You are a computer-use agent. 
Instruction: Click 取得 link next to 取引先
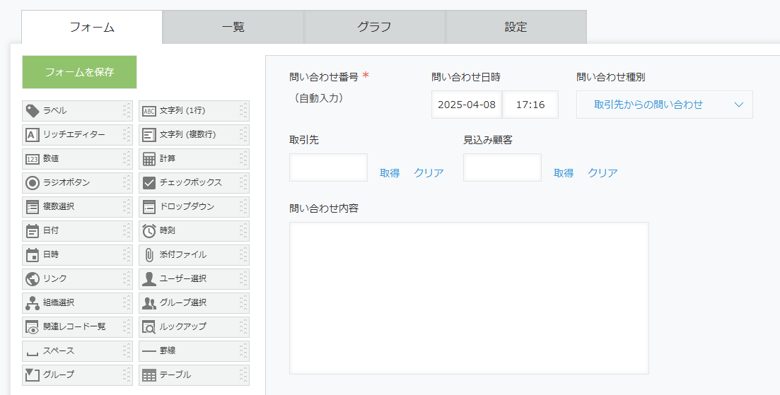(x=390, y=173)
